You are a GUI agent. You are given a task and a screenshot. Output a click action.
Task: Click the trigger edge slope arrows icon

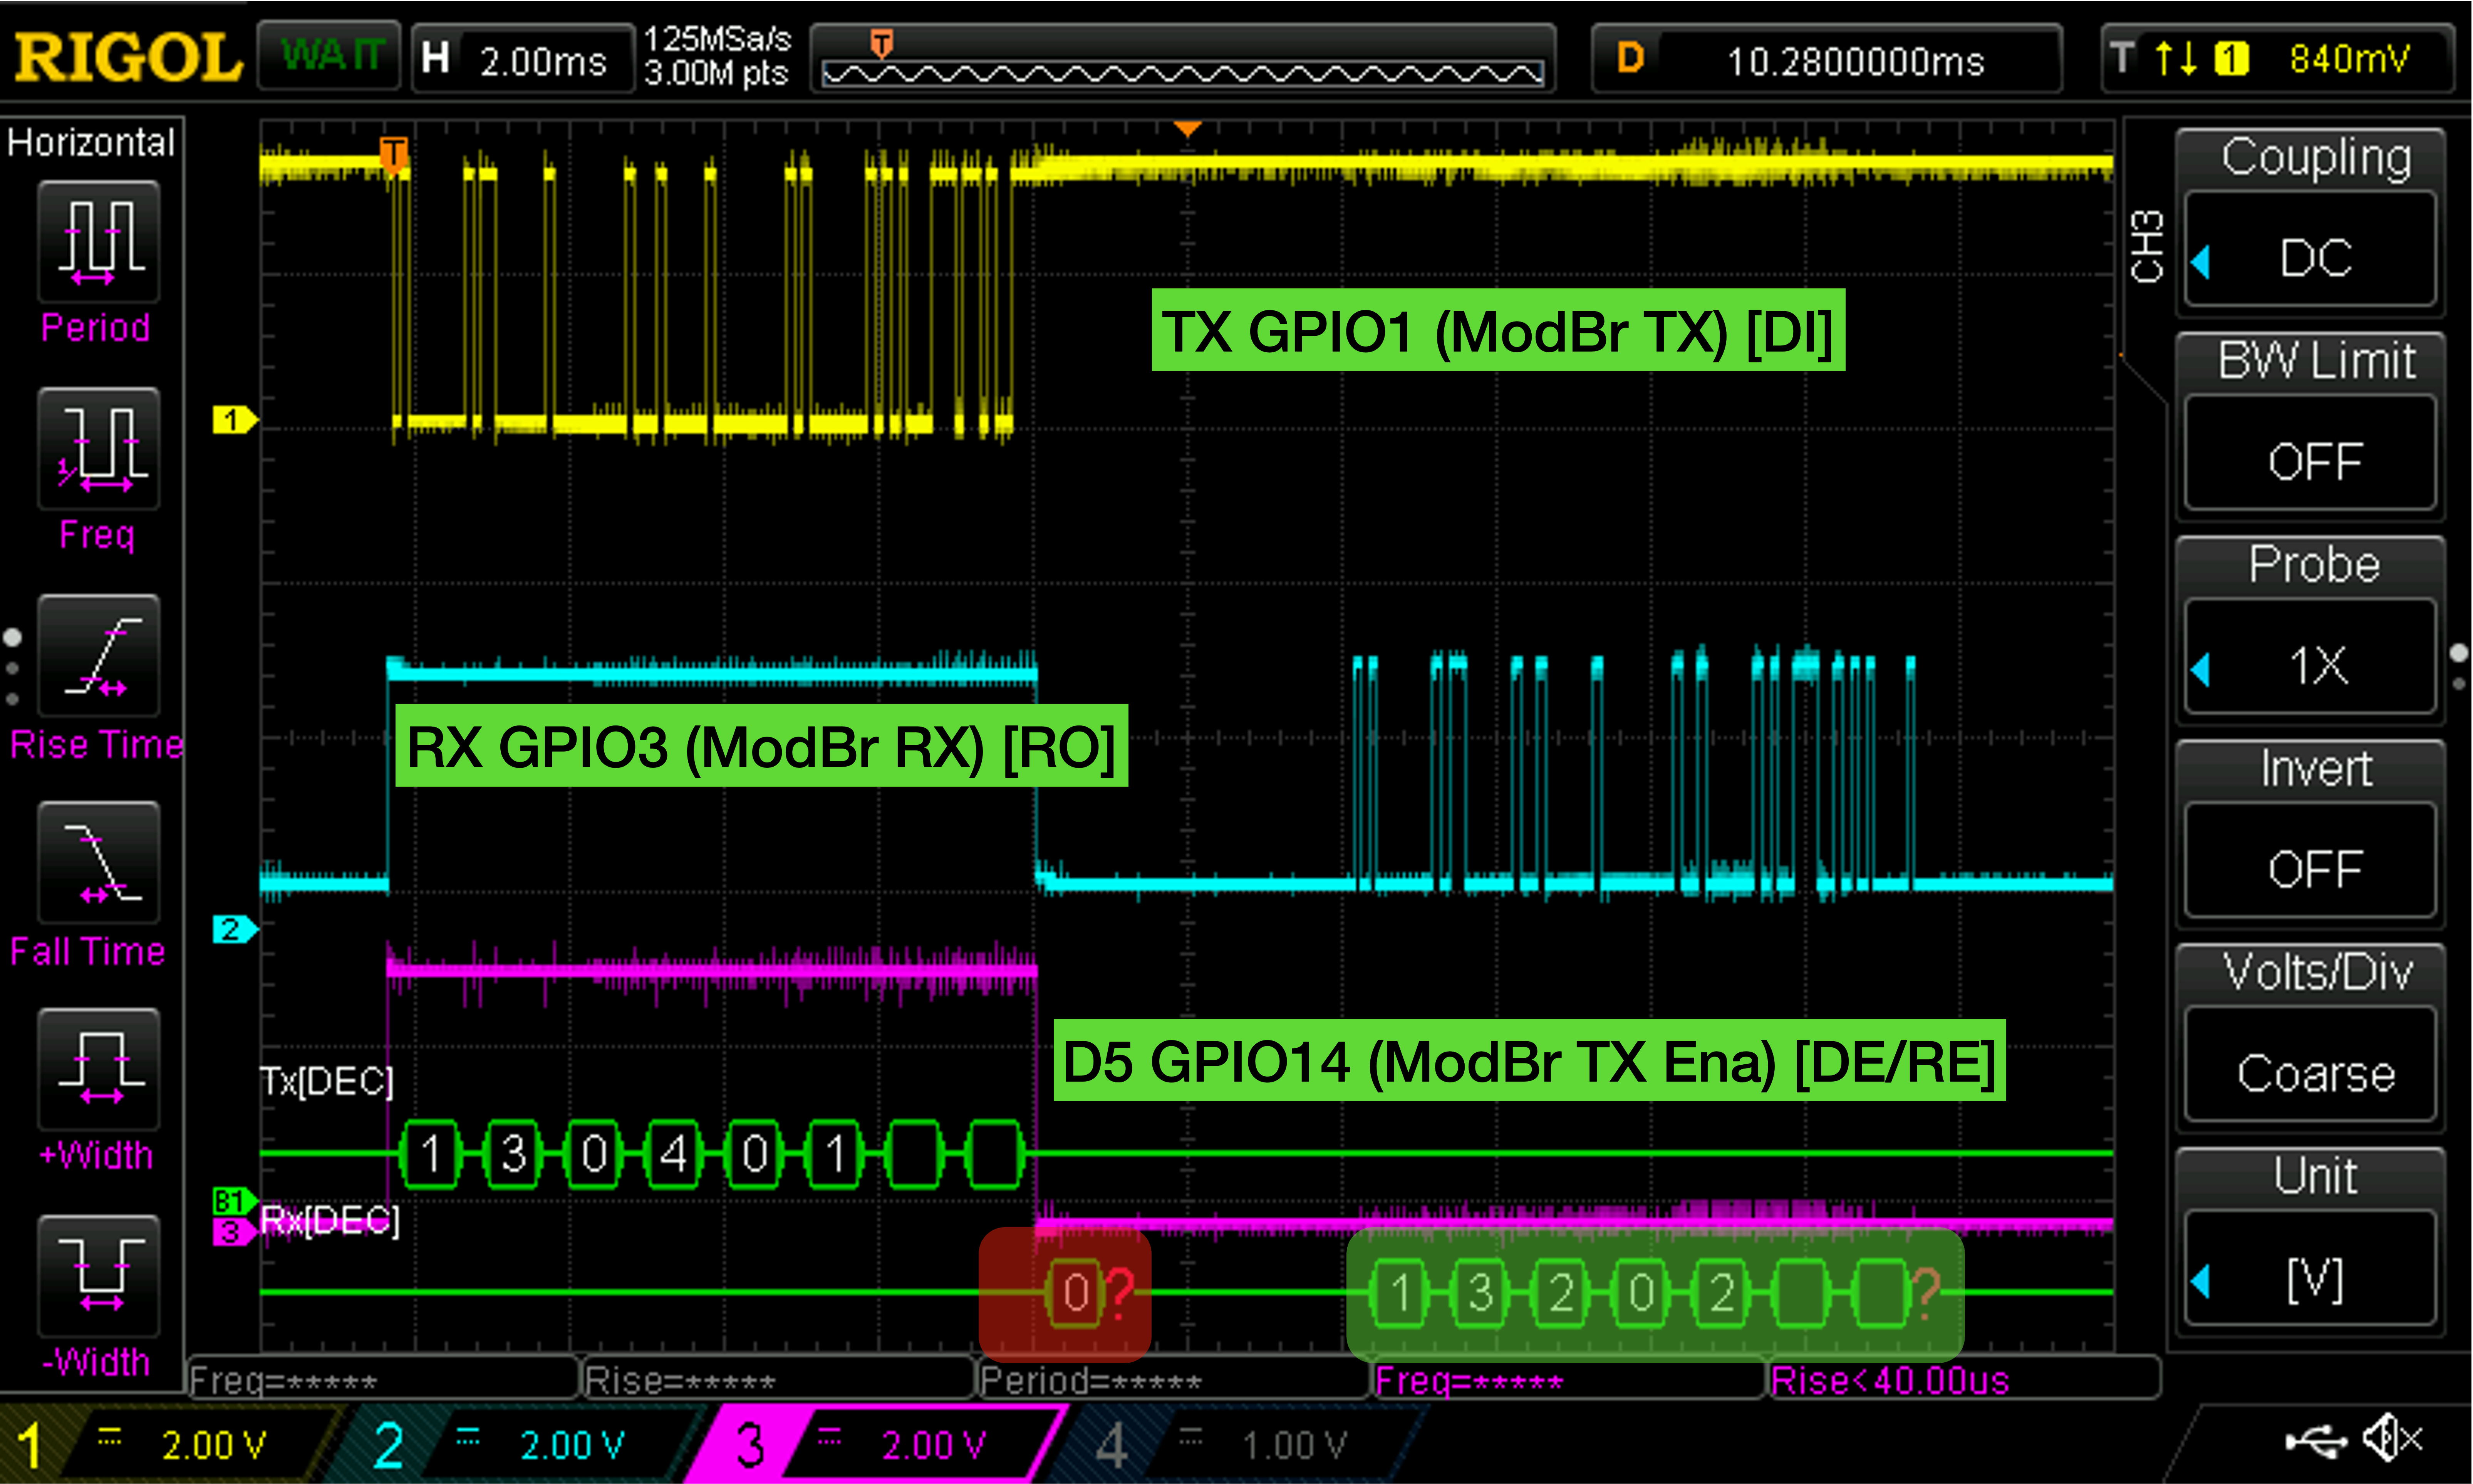click(x=2176, y=58)
